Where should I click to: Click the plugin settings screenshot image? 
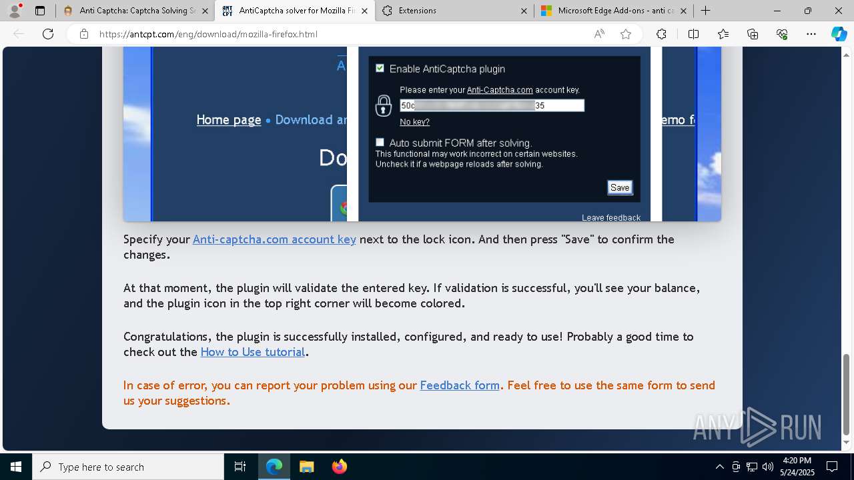[x=422, y=133]
